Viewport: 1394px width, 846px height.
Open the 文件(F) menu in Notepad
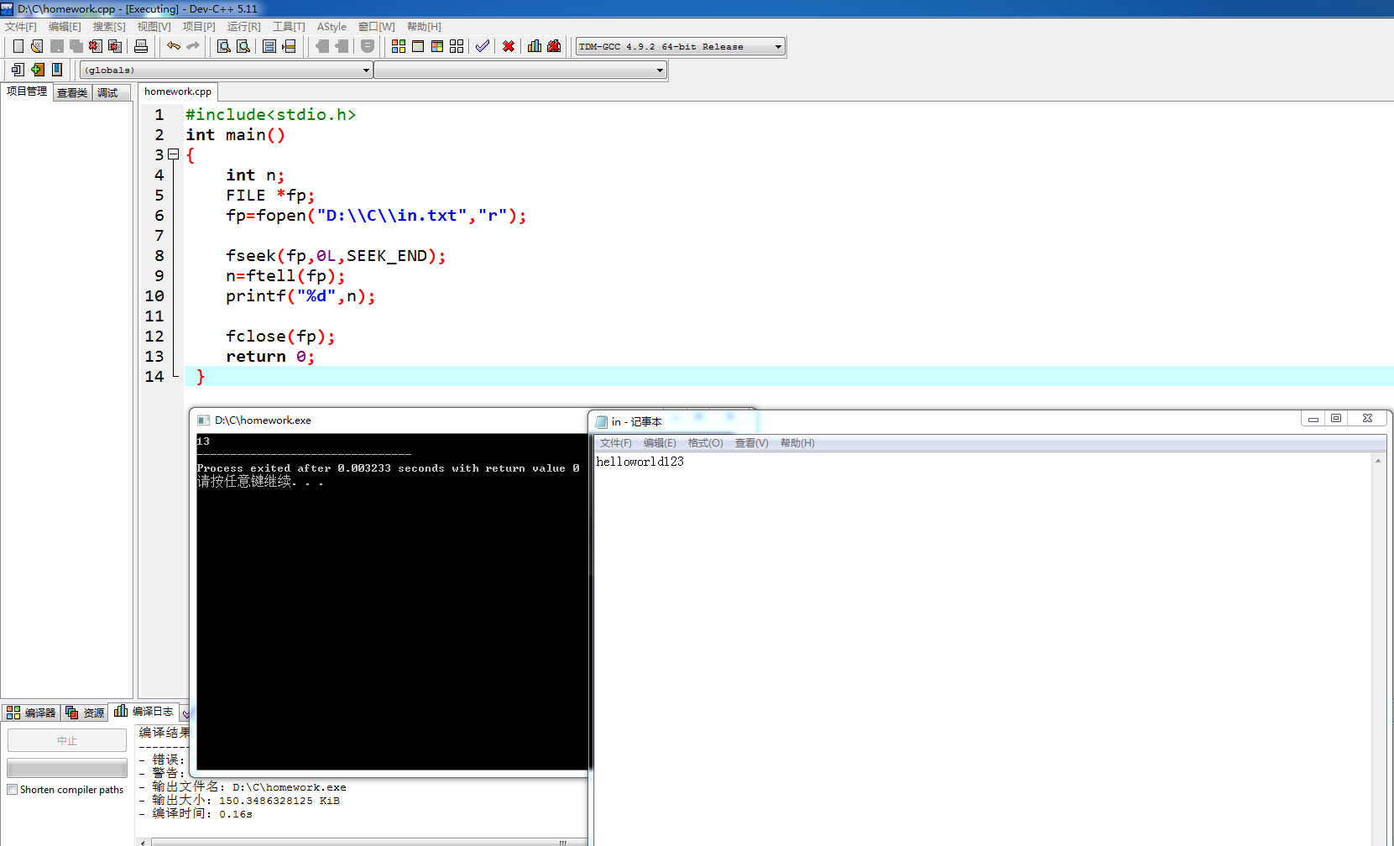tap(615, 443)
